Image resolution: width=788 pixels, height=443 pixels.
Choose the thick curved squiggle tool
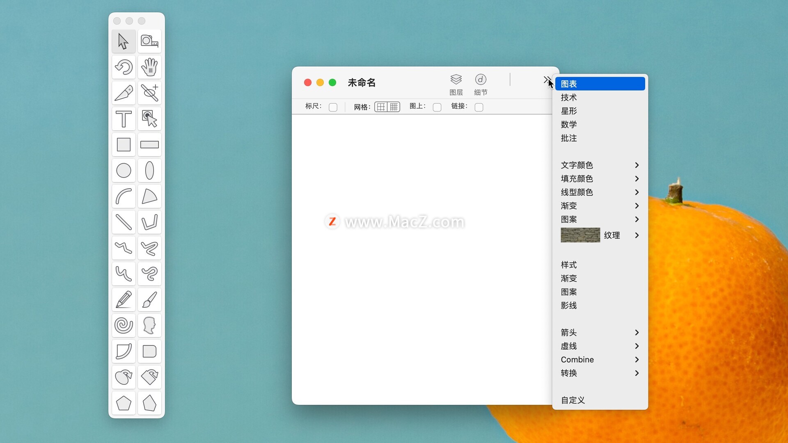pos(149,274)
